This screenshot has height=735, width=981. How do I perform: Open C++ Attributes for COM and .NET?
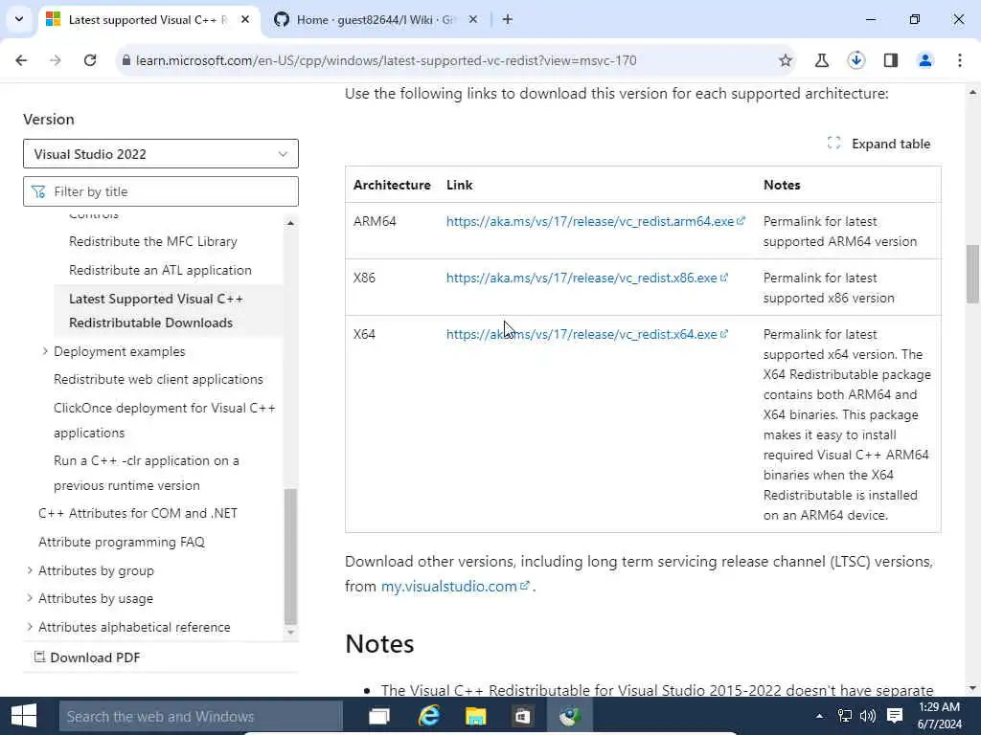click(138, 513)
